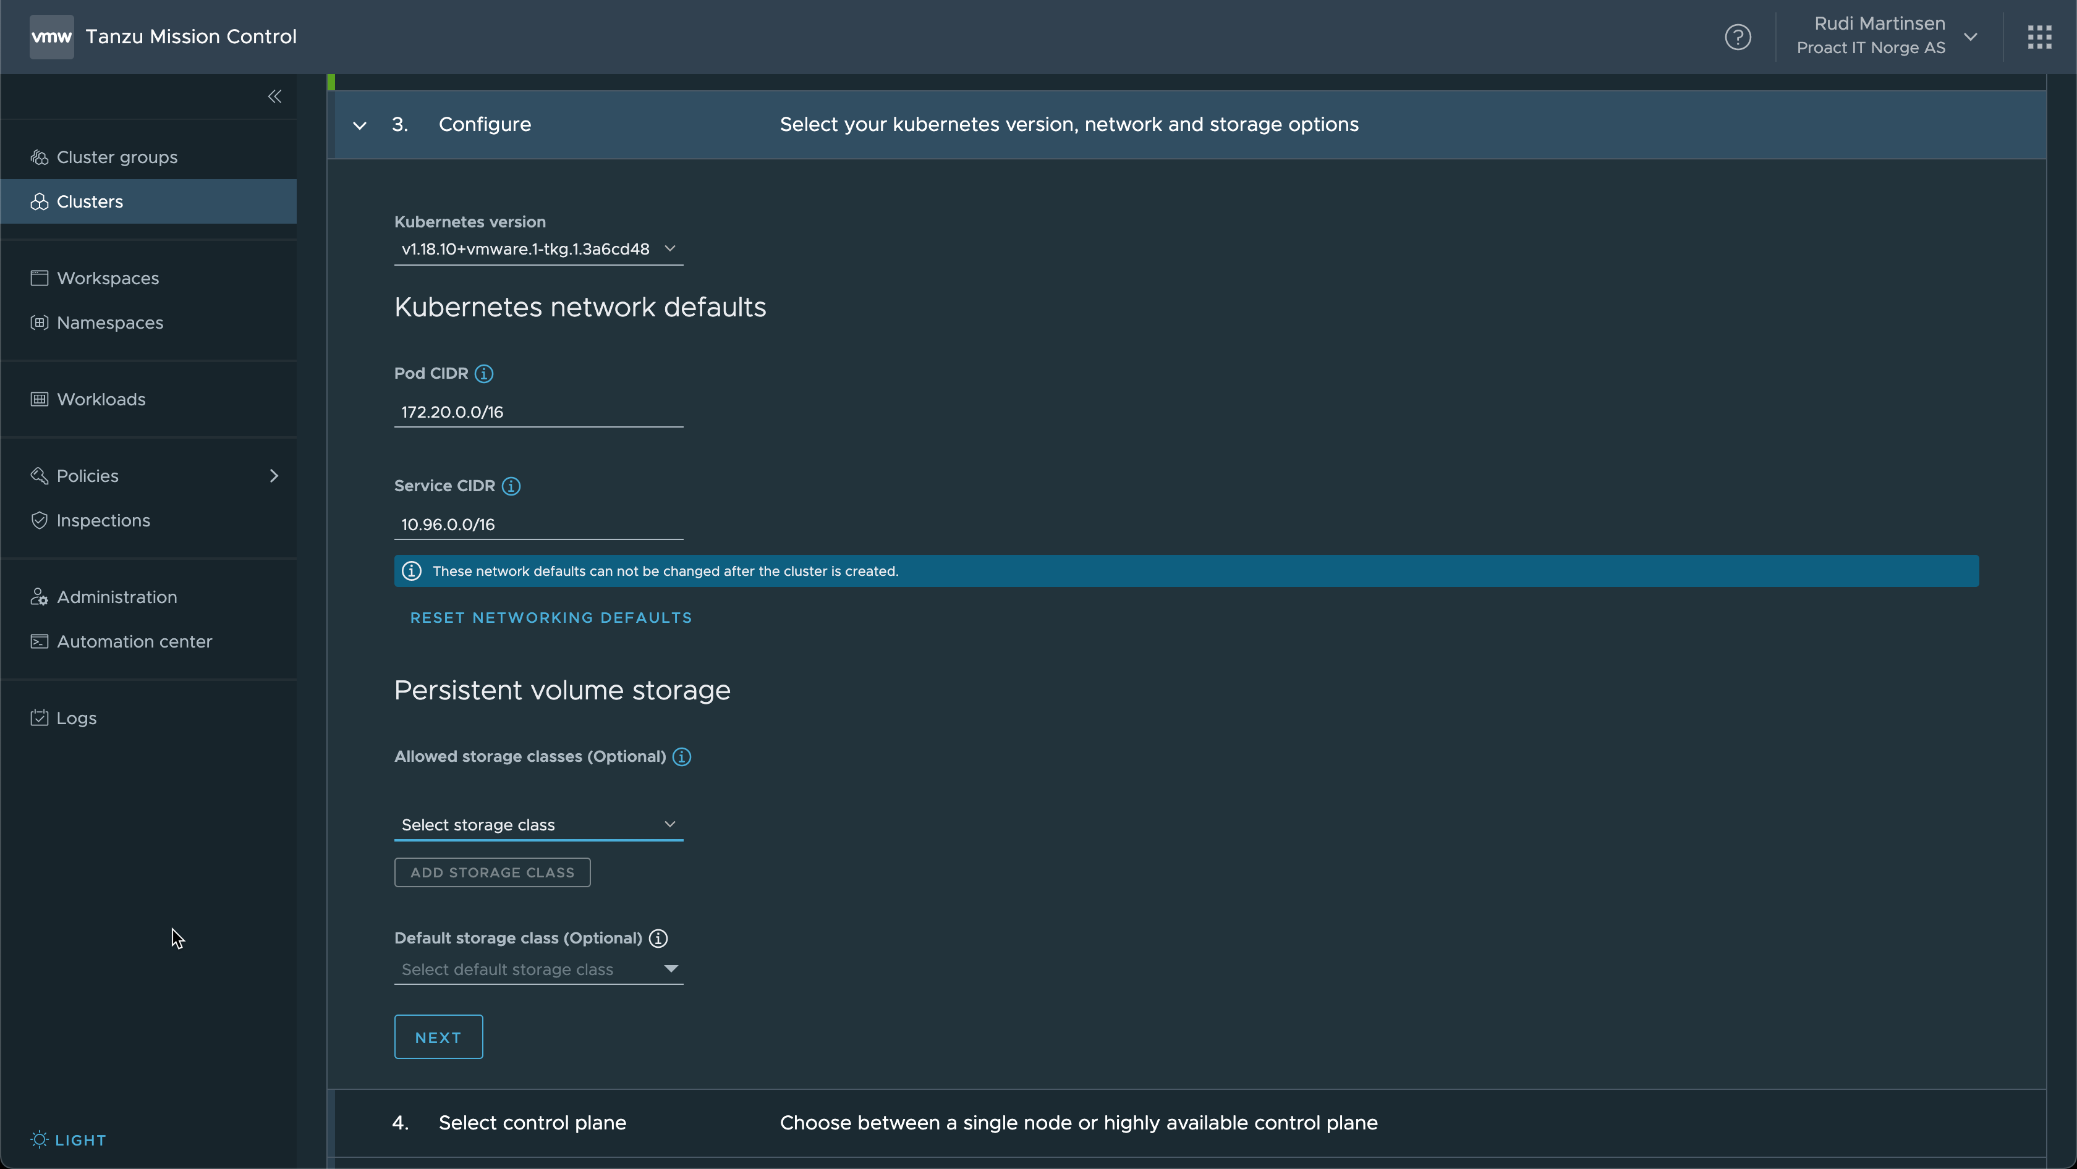
Task: Click 'Persistent volume storage' heading
Action: [562, 690]
